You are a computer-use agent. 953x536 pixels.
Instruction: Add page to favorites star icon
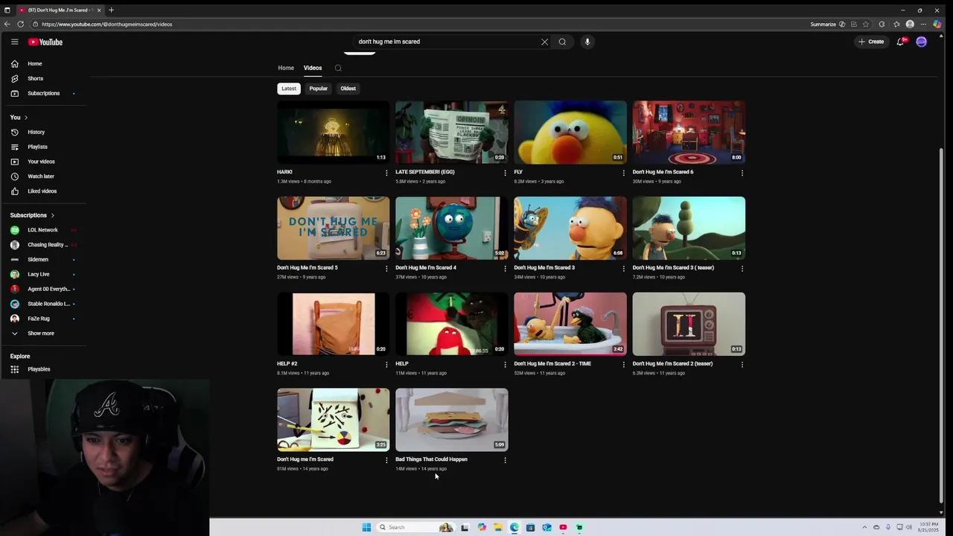865,24
